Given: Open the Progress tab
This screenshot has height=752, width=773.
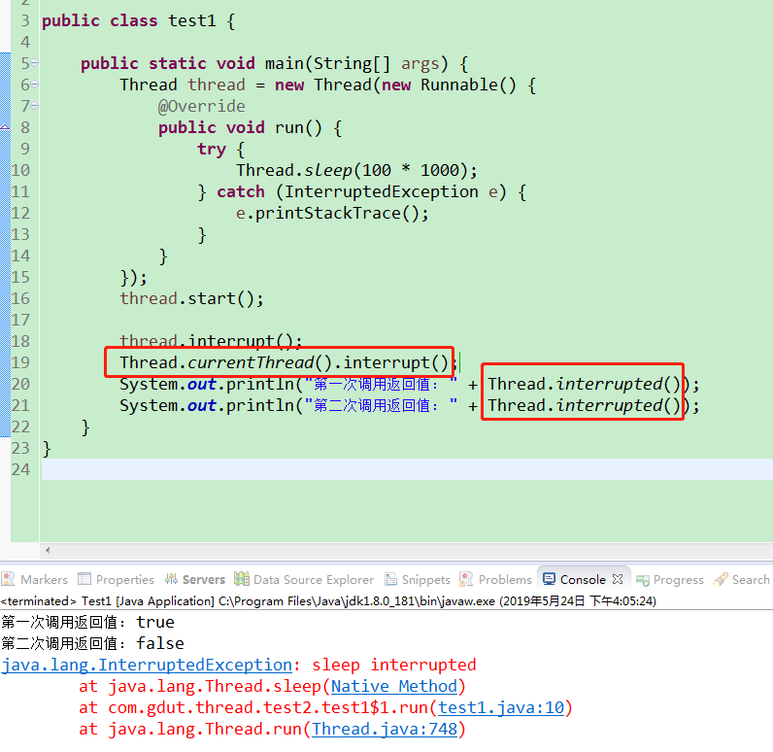Looking at the screenshot, I should [x=670, y=579].
